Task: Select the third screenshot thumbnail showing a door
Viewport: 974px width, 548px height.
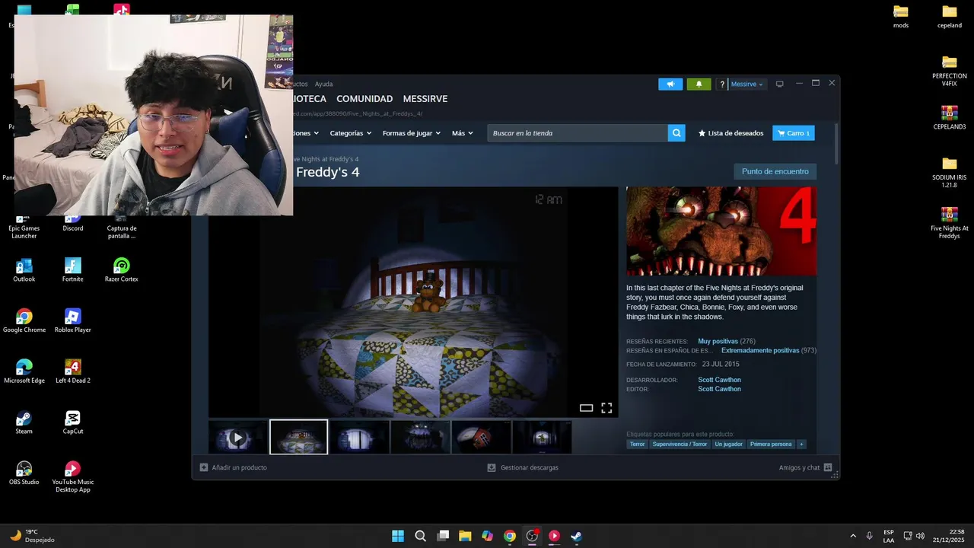Action: 359,437
